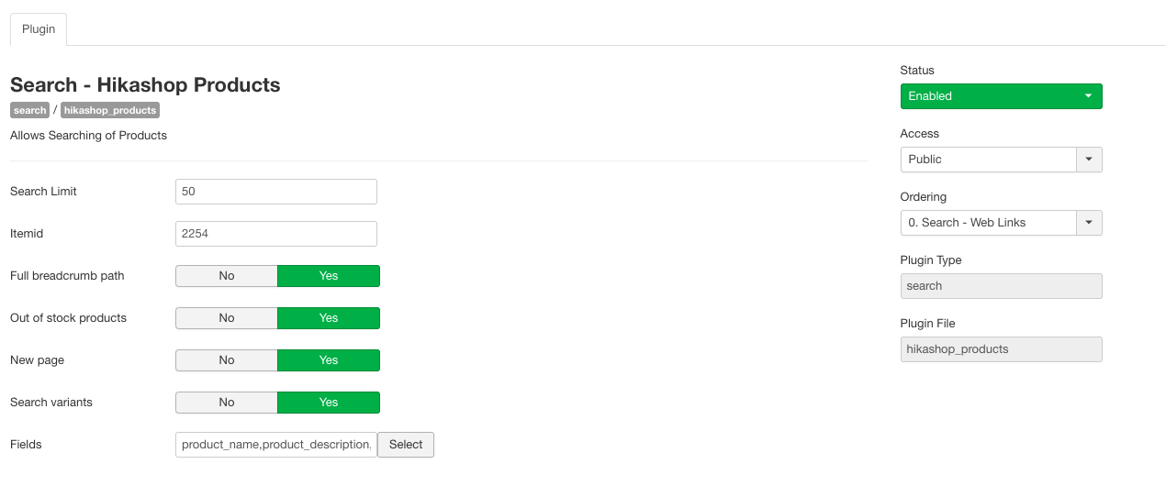Click the 'Status' label
Viewport: 1166px width, 486px height.
[917, 71]
